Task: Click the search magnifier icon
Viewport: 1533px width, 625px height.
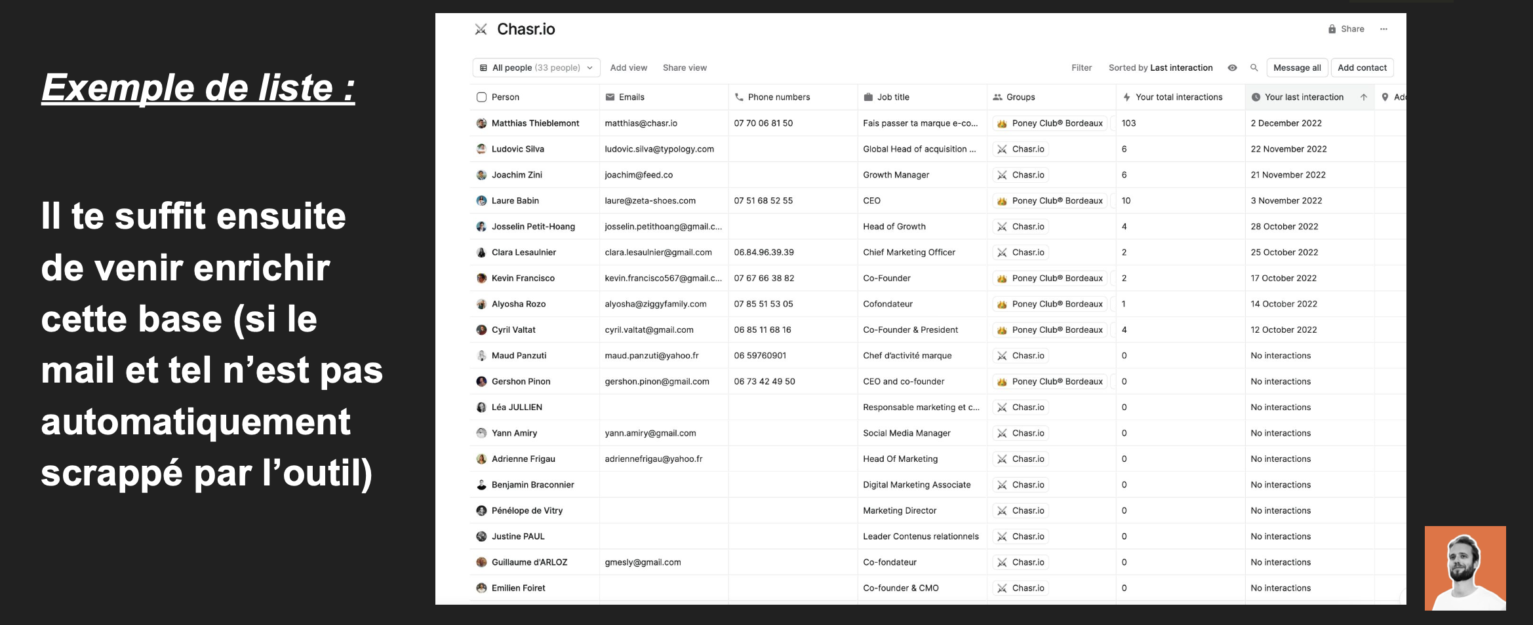Action: pyautogui.click(x=1254, y=67)
